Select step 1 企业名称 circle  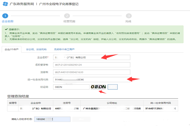click(x=5, y=16)
